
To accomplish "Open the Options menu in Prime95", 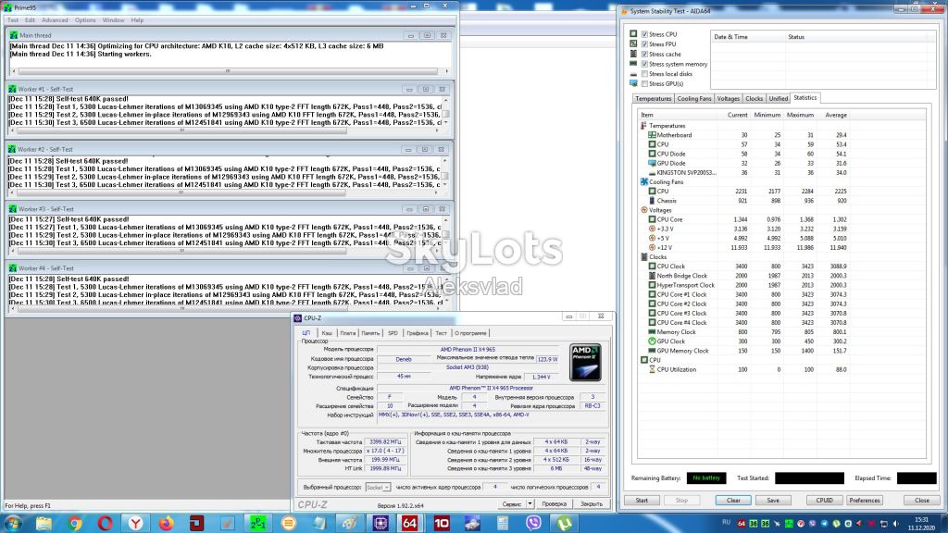I will [x=85, y=20].
